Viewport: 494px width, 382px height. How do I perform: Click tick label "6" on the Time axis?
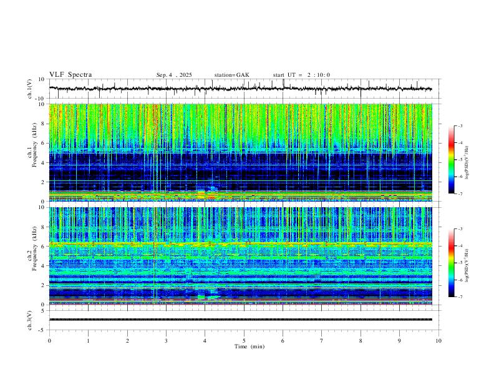[283, 341]
